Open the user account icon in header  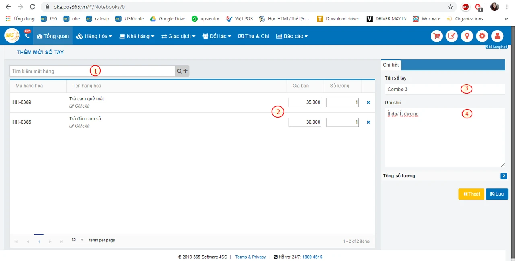click(498, 36)
